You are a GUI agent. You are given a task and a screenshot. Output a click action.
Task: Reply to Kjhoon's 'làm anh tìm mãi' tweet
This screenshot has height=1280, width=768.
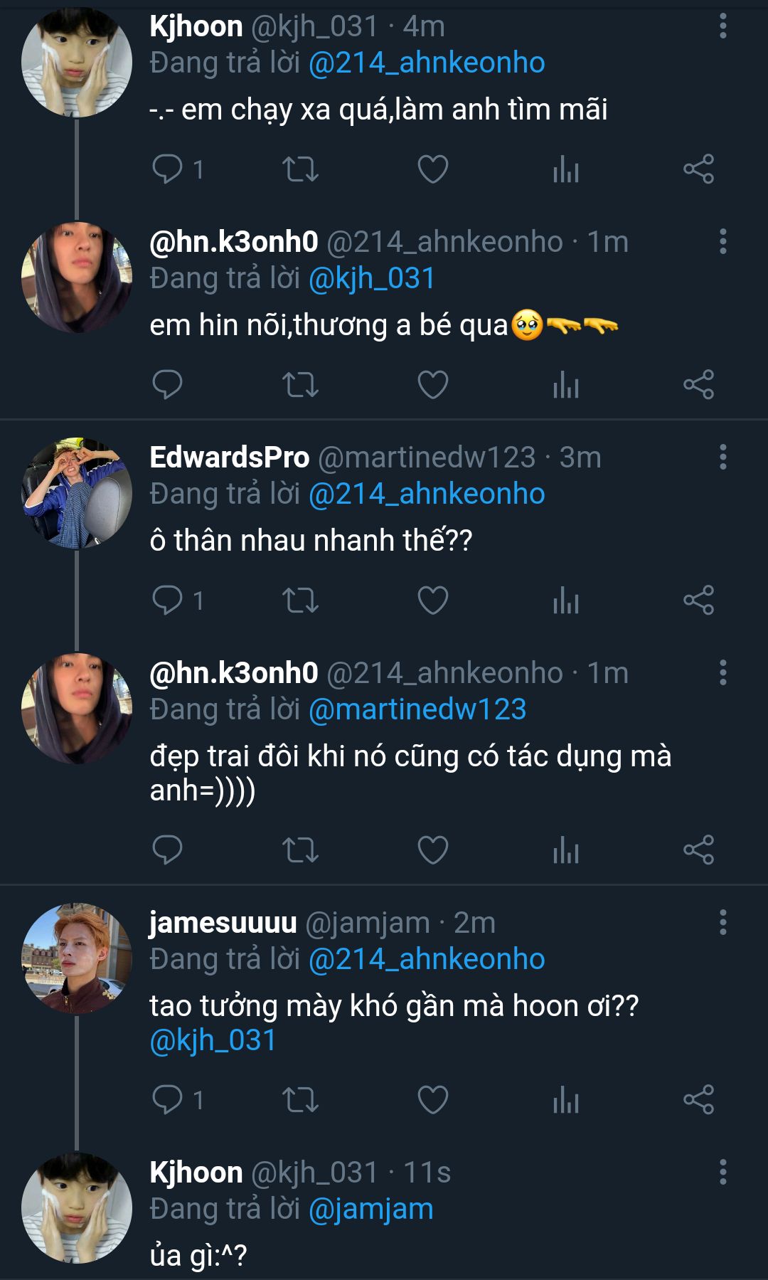point(168,169)
